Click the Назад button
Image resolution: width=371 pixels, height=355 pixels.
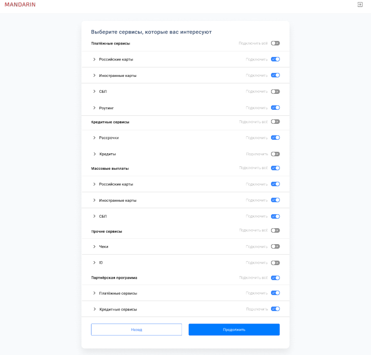(x=136, y=330)
